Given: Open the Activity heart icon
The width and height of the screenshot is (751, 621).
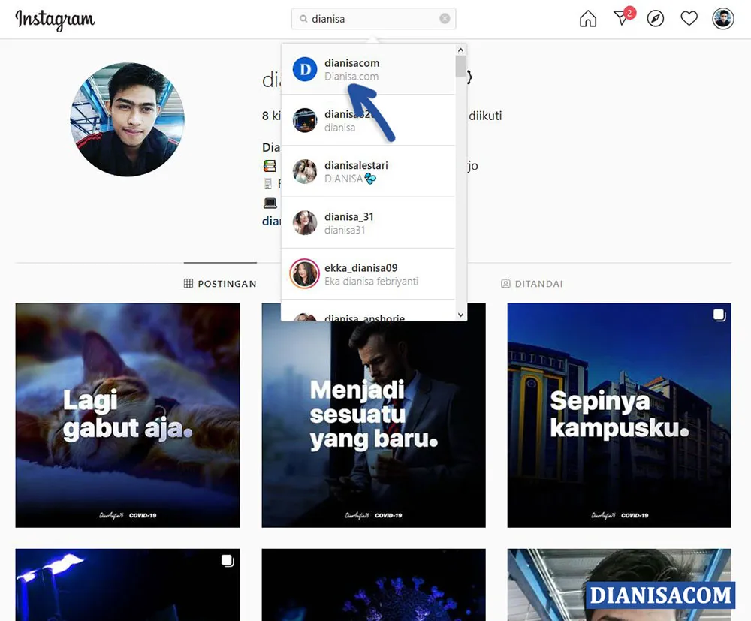Looking at the screenshot, I should click(x=689, y=18).
